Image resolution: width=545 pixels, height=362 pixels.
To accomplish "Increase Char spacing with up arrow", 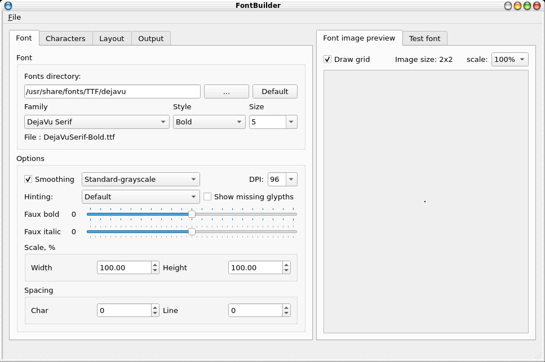I will (x=155, y=307).
